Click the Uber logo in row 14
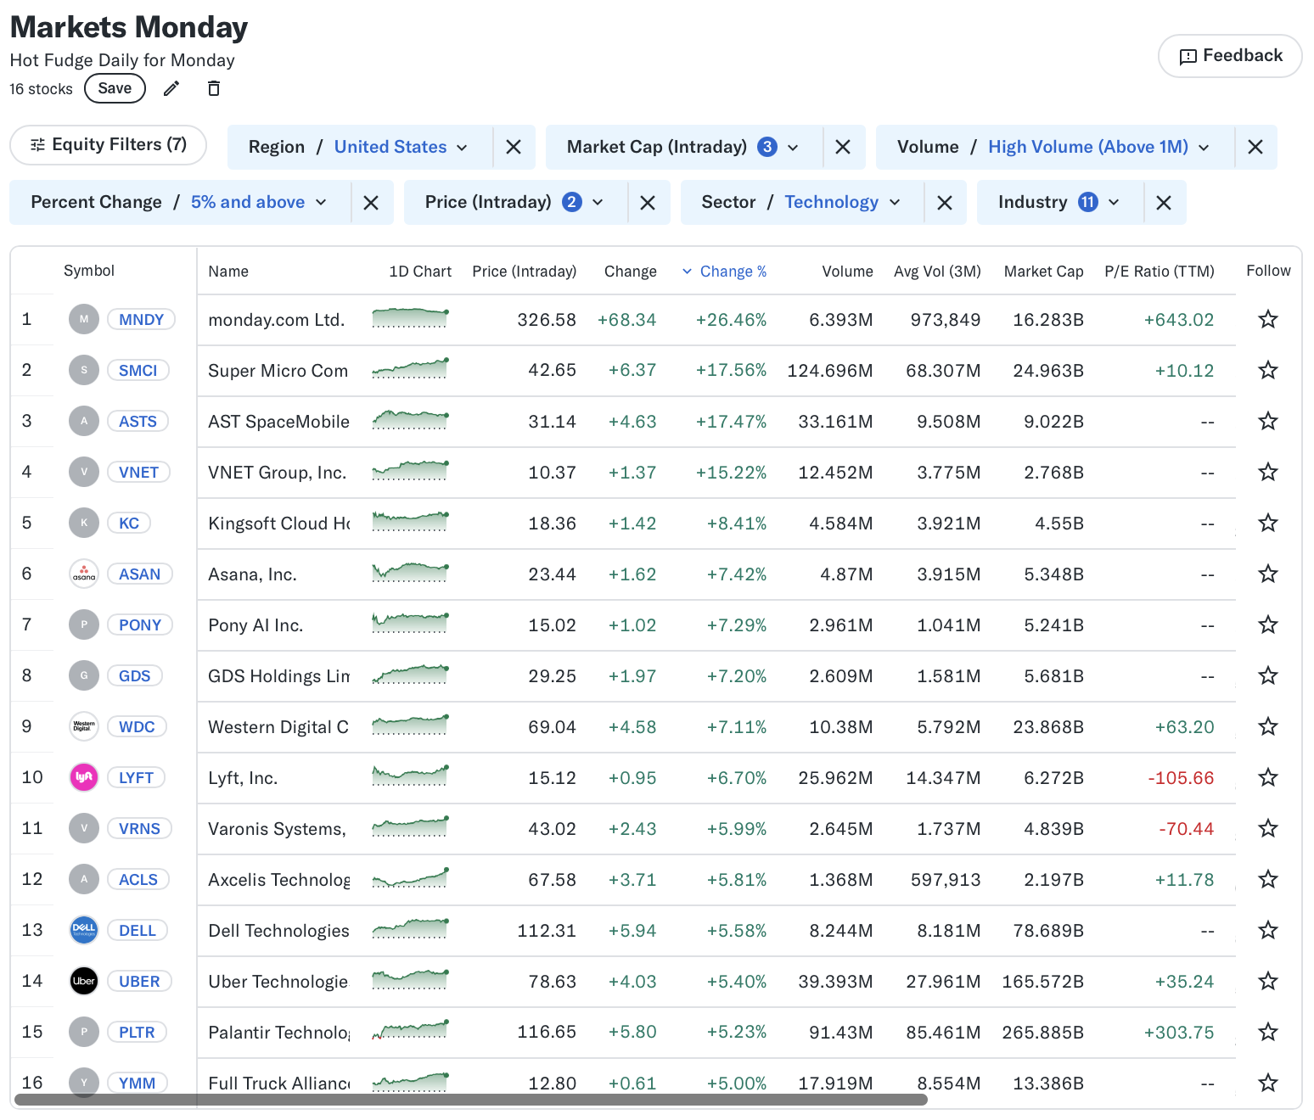1314x1120 pixels. [x=83, y=981]
